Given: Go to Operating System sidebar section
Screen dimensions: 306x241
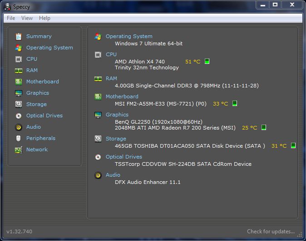Looking at the screenshot, I should (x=49, y=48).
